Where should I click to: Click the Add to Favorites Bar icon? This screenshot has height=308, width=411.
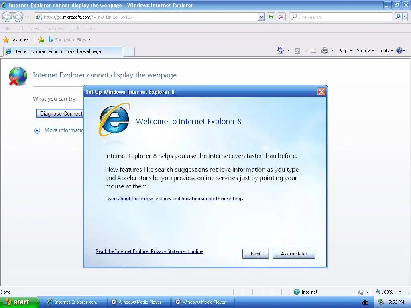(x=41, y=40)
